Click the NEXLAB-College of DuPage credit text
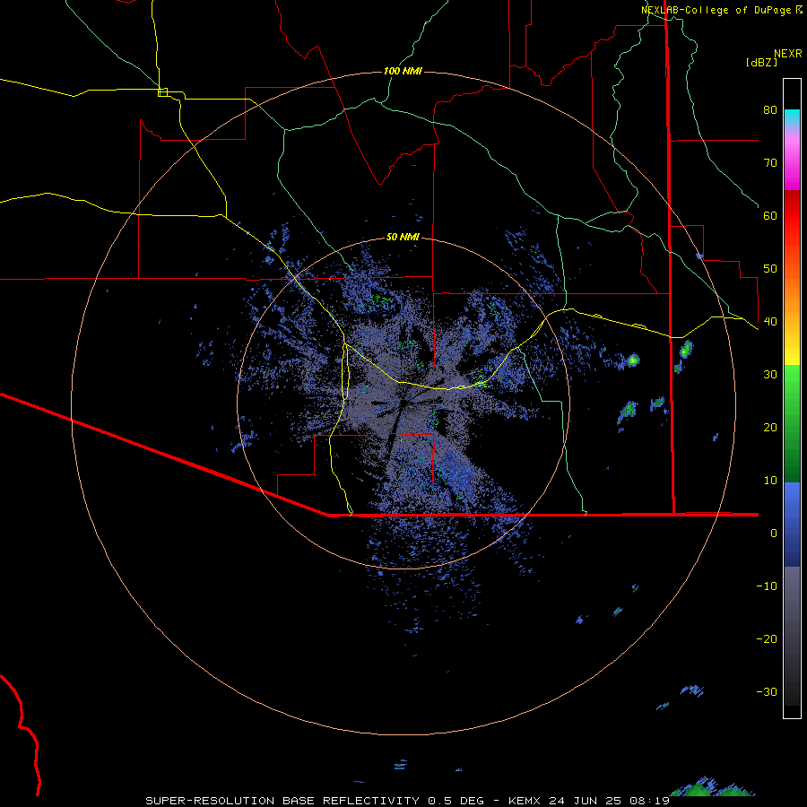The image size is (807, 807). tap(716, 10)
